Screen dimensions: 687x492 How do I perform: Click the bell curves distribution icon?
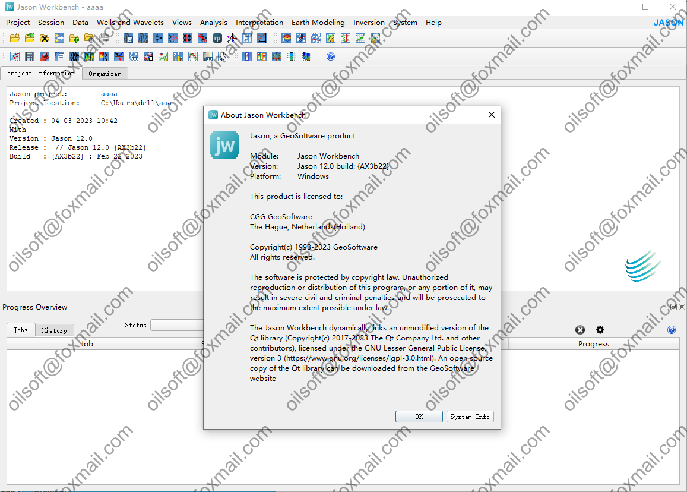(x=193, y=56)
